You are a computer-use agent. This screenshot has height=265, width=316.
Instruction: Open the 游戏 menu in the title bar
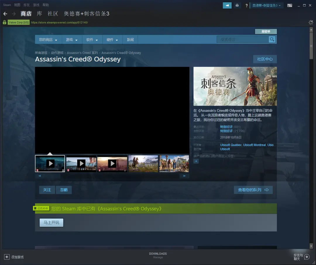36,5
